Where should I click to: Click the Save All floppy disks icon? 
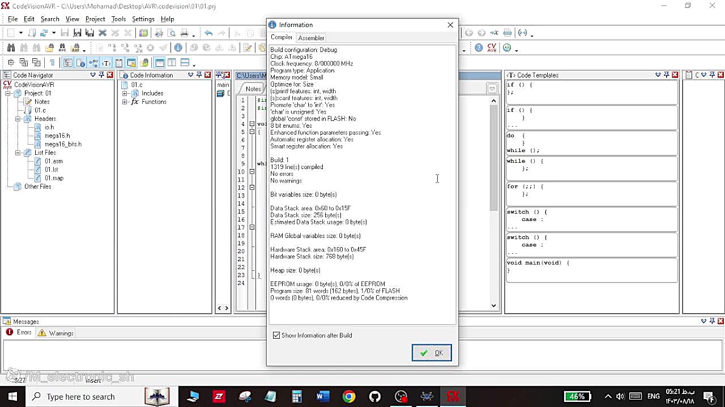89,33
